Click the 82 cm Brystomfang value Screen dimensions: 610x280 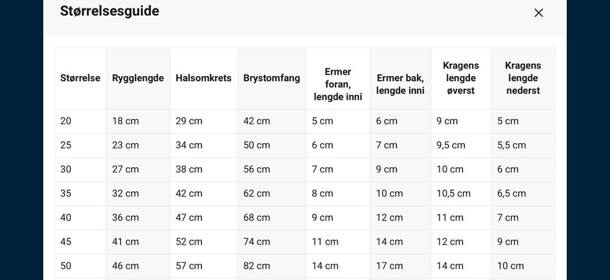click(257, 265)
